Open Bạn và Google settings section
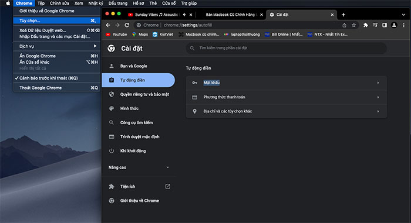Image resolution: width=411 pixels, height=223 pixels. point(139,66)
